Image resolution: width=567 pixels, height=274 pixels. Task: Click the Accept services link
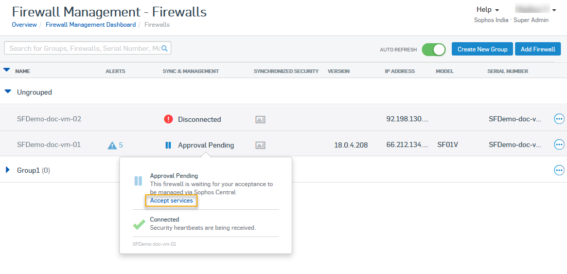pyautogui.click(x=171, y=200)
